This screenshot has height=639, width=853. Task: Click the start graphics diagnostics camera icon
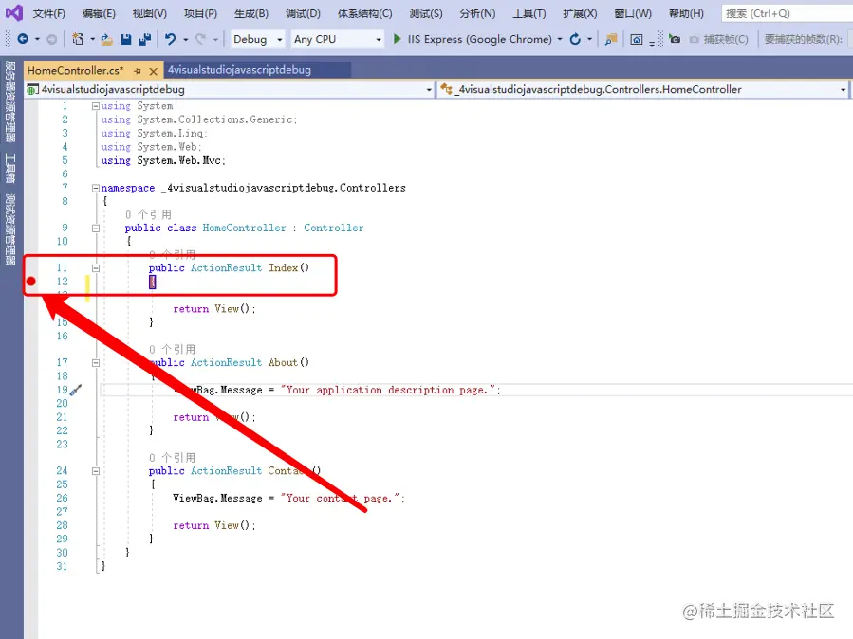pyautogui.click(x=675, y=39)
